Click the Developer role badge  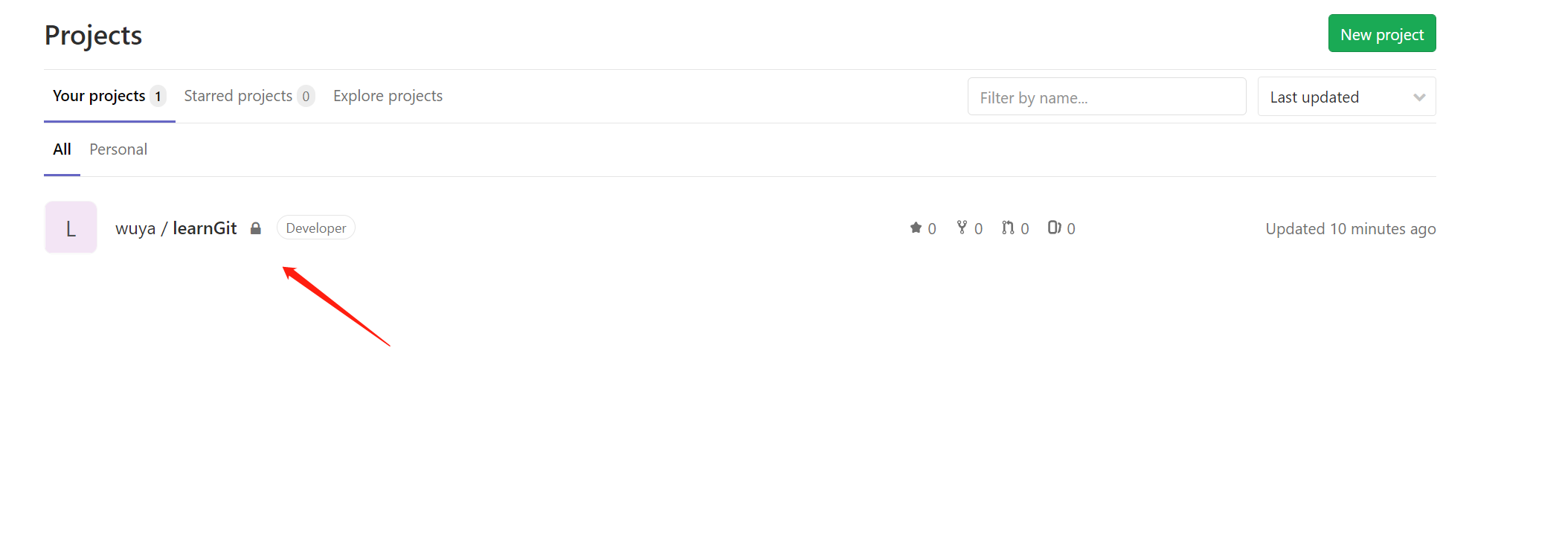316,228
